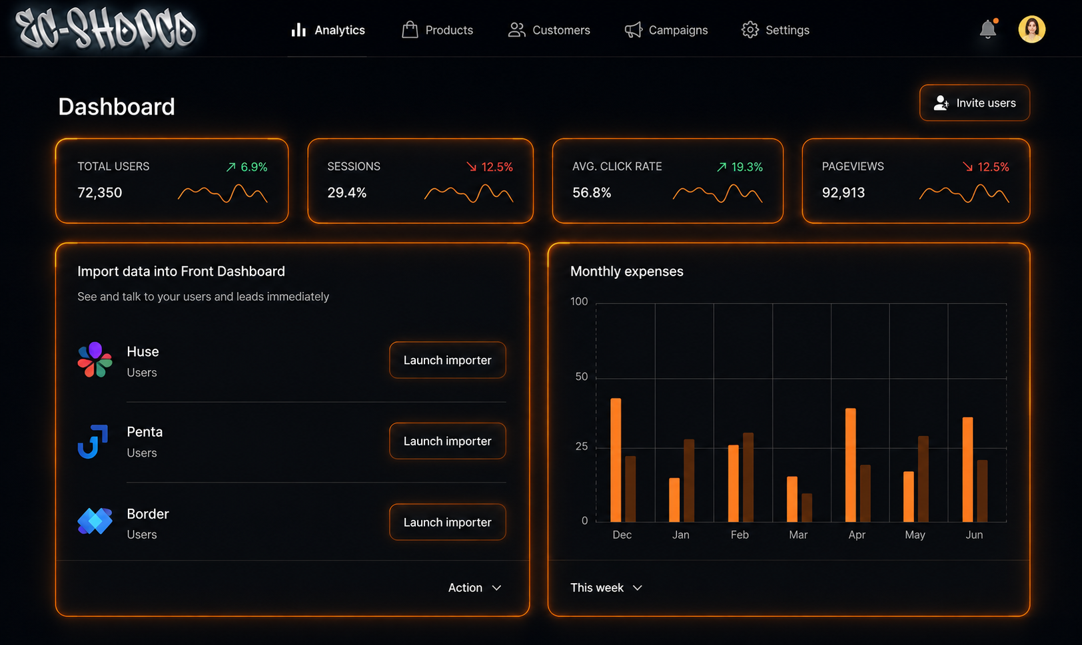Click the green up arrow beside 6.9%
Image resolution: width=1082 pixels, height=645 pixels.
tap(231, 167)
